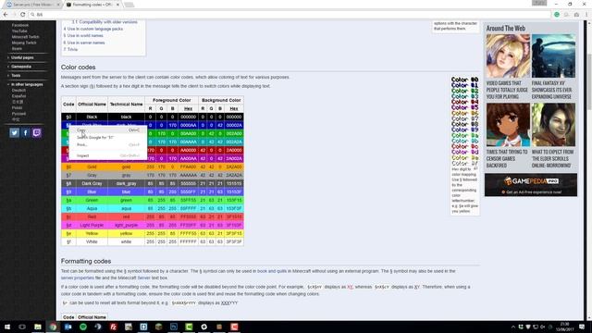
Task: Expand the Gamepedia sidebar section
Action: (x=20, y=67)
